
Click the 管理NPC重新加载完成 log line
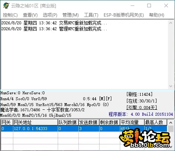[54, 29]
